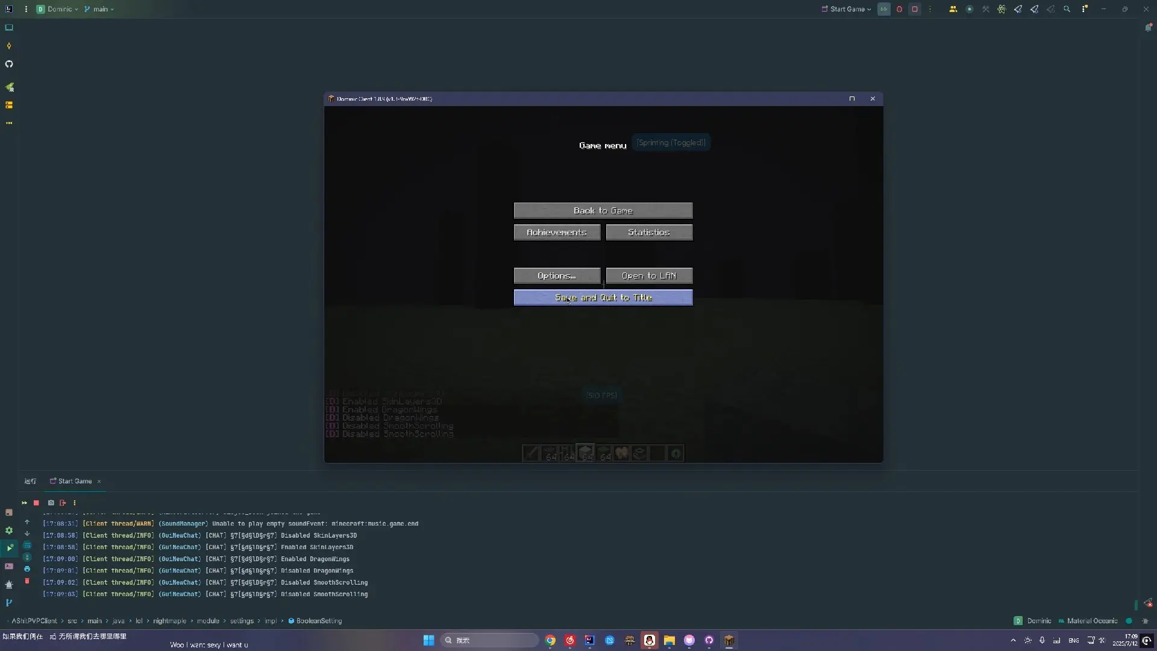Open the Dominic project dropdown
Image resolution: width=1157 pixels, height=651 pixels.
tap(58, 9)
